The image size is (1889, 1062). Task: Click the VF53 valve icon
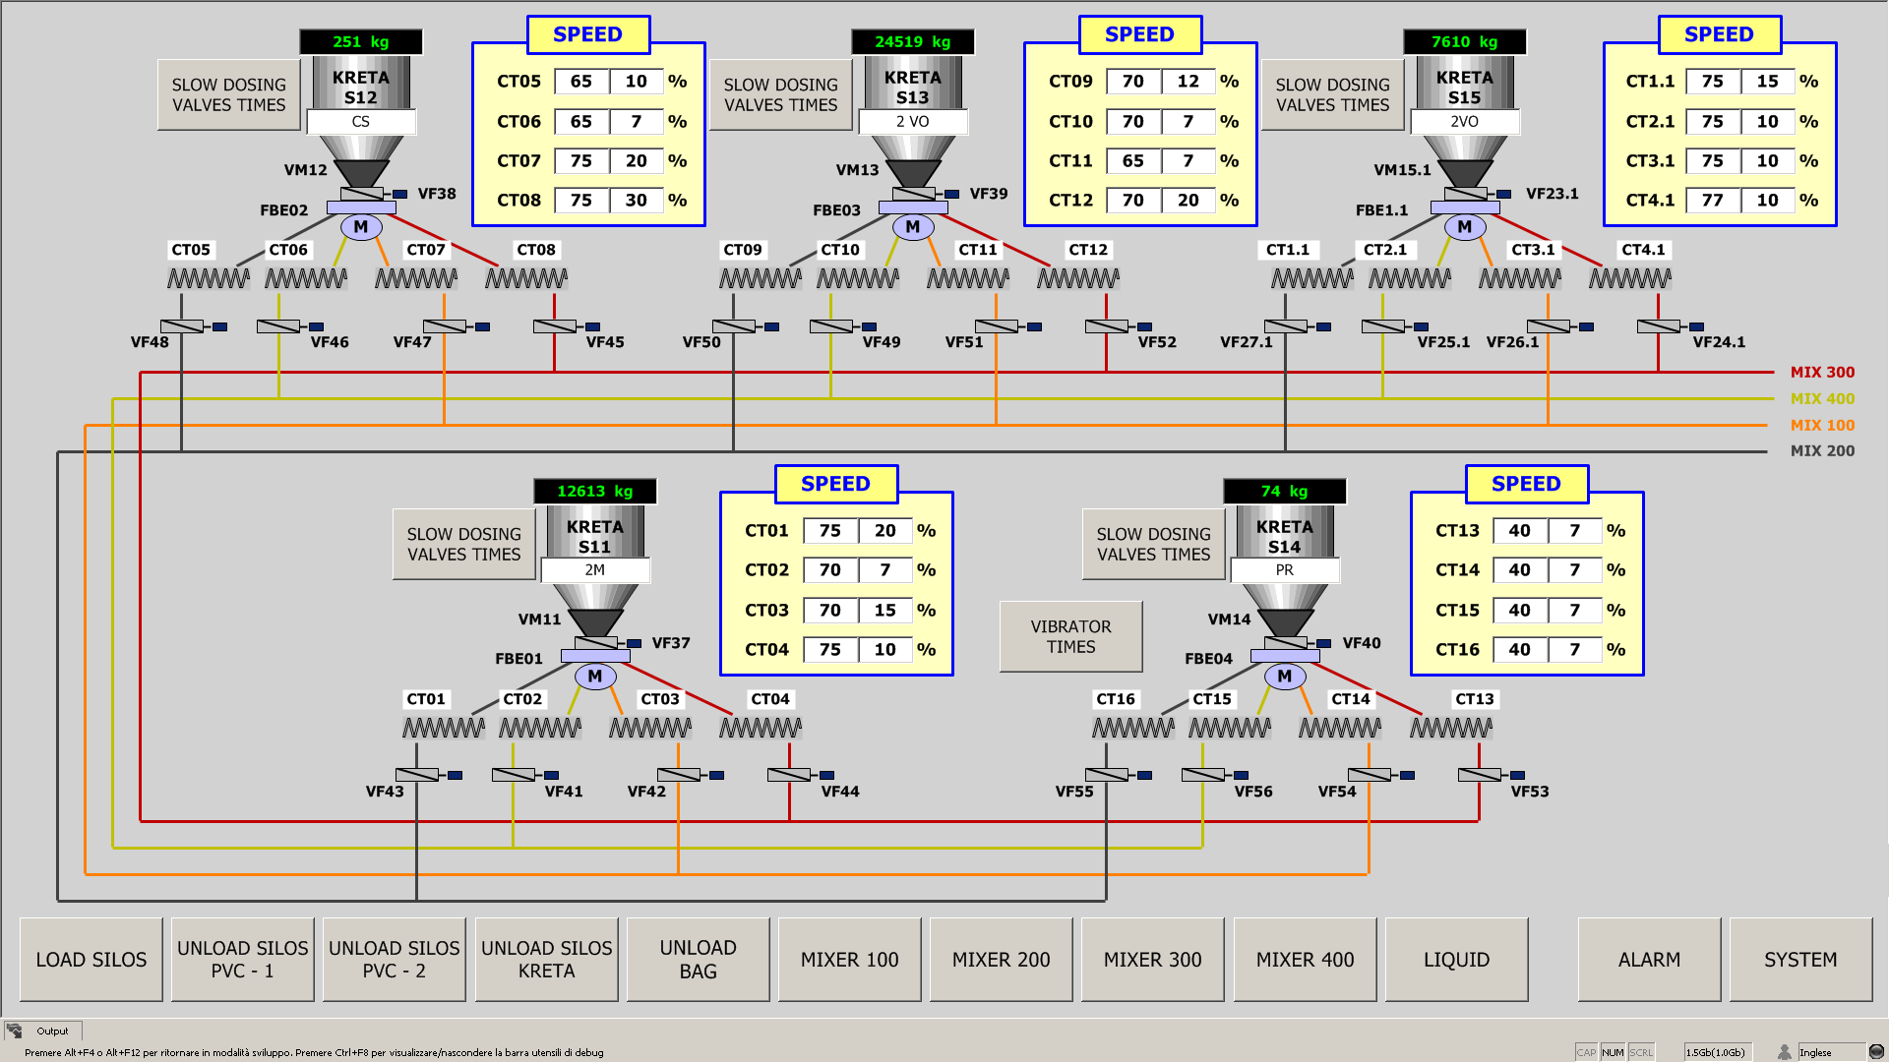(x=1480, y=775)
